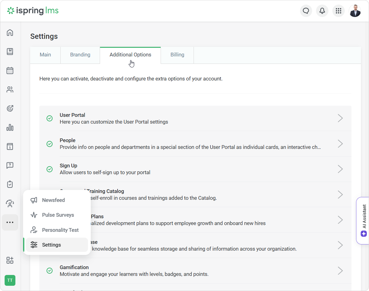Image resolution: width=369 pixels, height=291 pixels.
Task: Open the Home icon in sidebar
Action: tap(10, 33)
